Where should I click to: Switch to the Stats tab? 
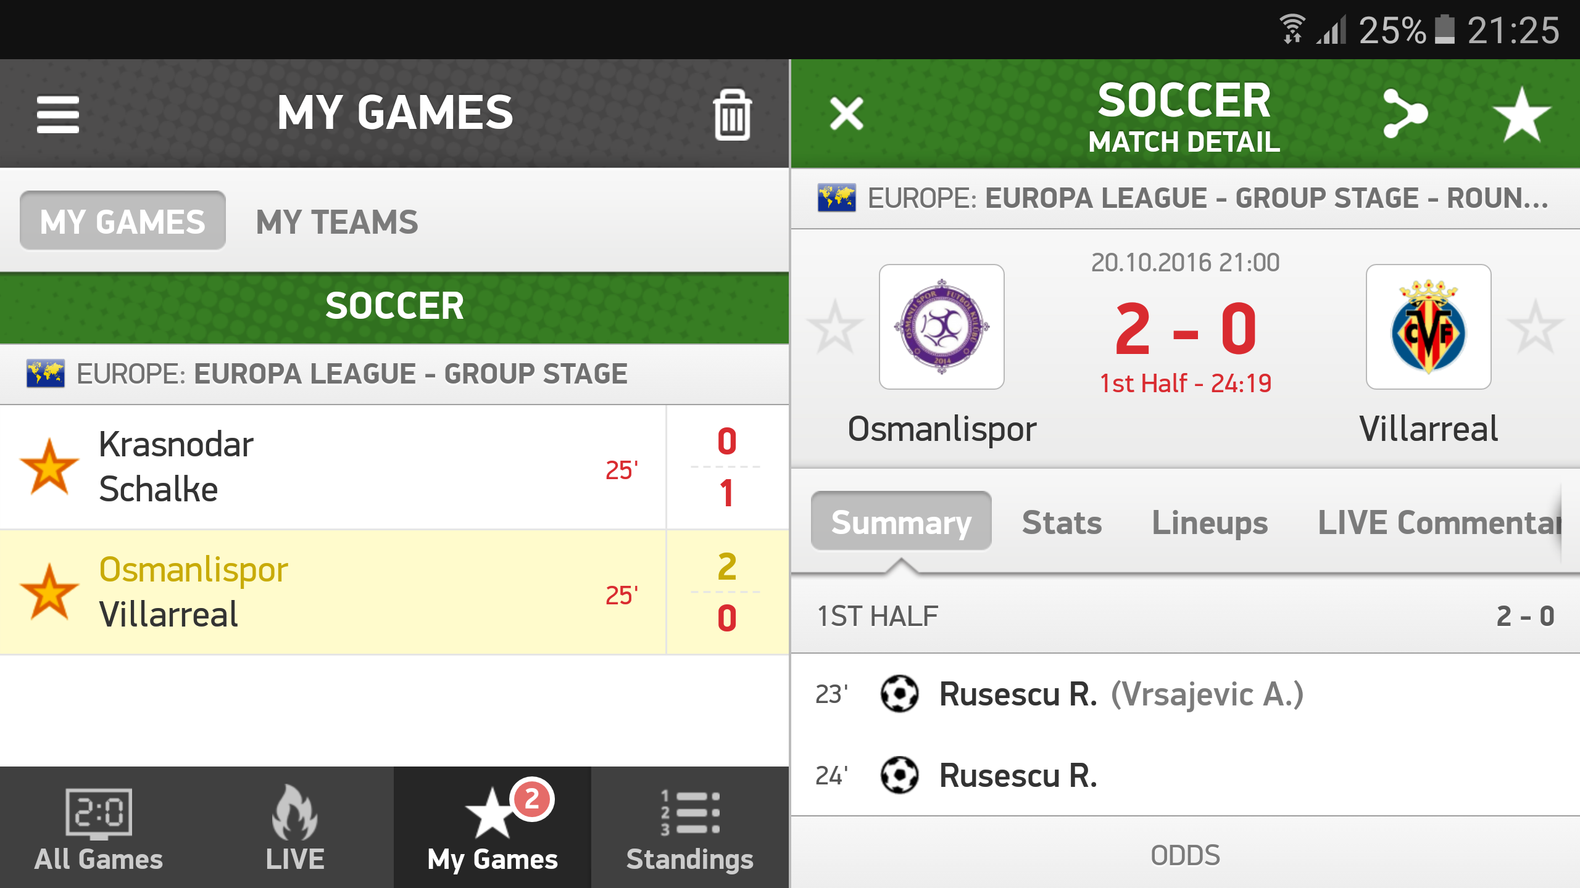(x=1062, y=522)
